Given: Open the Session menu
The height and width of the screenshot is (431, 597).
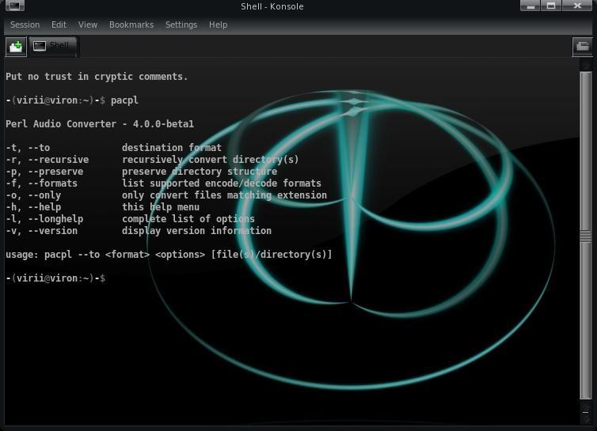Looking at the screenshot, I should pyautogui.click(x=25, y=25).
